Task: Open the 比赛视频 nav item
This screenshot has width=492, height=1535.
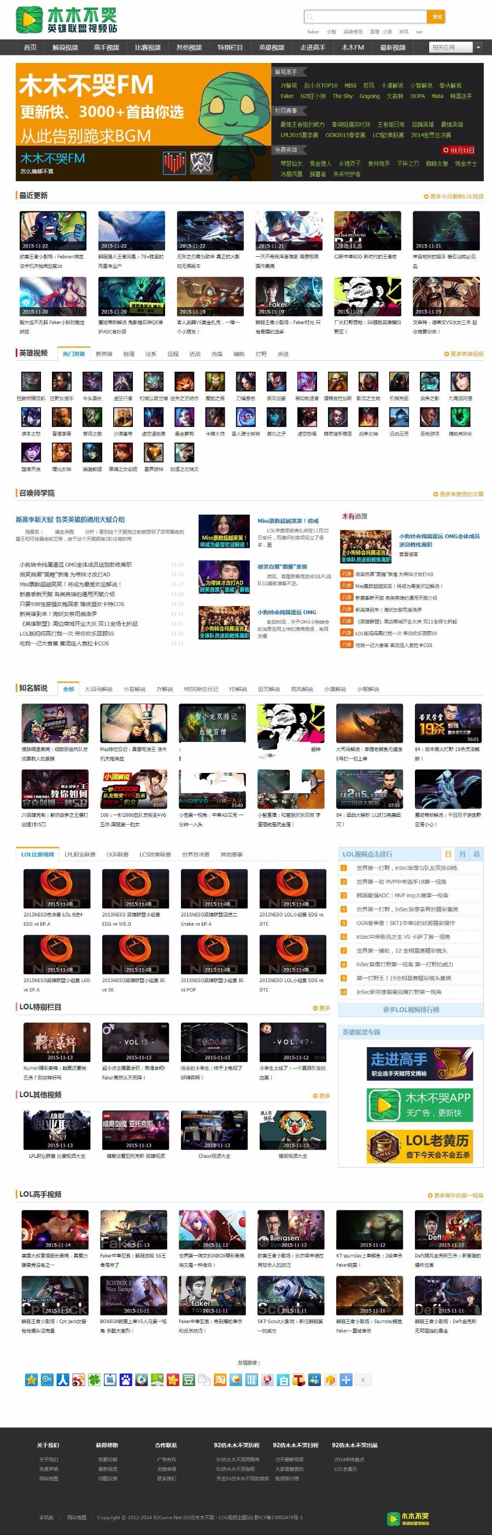Action: pos(148,47)
